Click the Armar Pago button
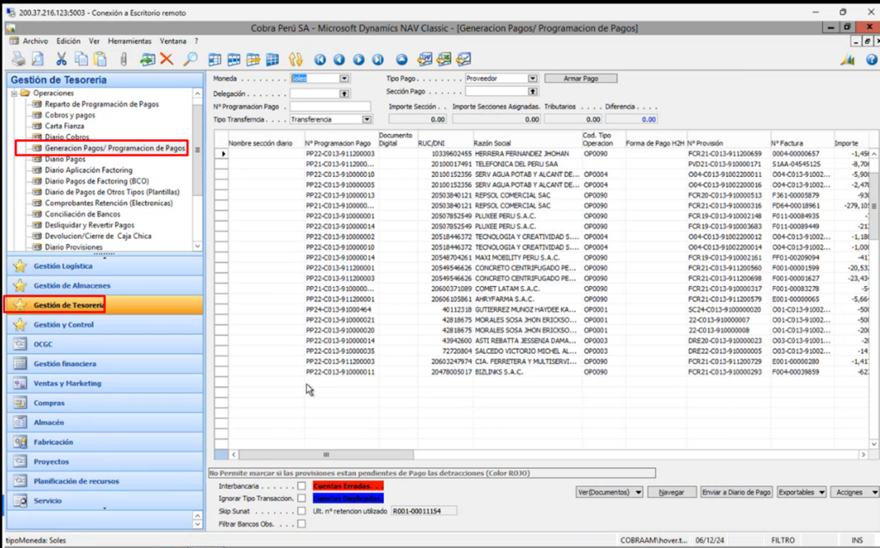The width and height of the screenshot is (880, 548). click(x=581, y=78)
